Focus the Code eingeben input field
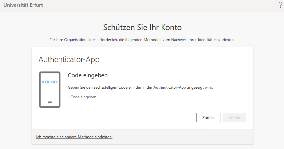Screen dimensions: 284x149 point(140,97)
